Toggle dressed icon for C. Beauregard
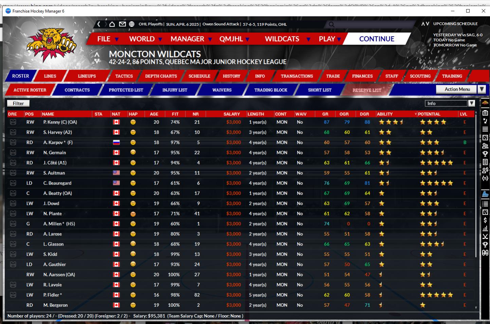The width and height of the screenshot is (490, 324). click(13, 183)
